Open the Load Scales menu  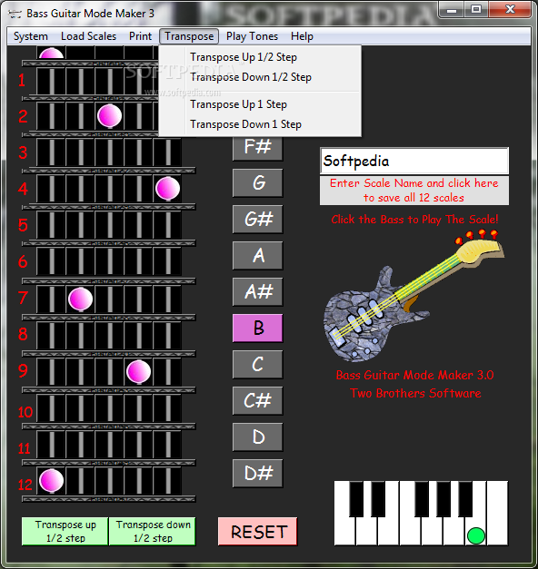click(x=88, y=36)
